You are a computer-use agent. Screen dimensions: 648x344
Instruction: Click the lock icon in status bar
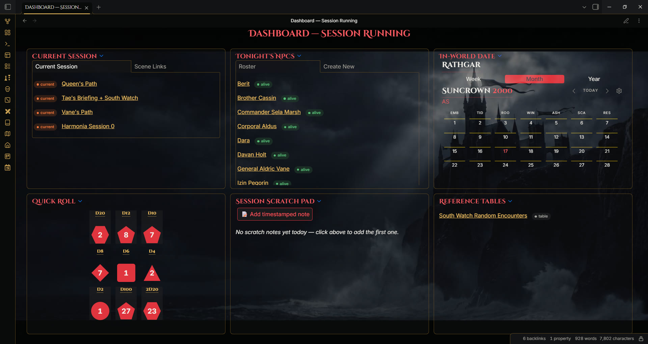641,339
